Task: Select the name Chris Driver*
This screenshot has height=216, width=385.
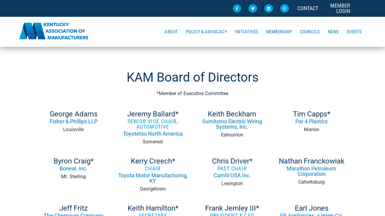Action: coord(232,161)
